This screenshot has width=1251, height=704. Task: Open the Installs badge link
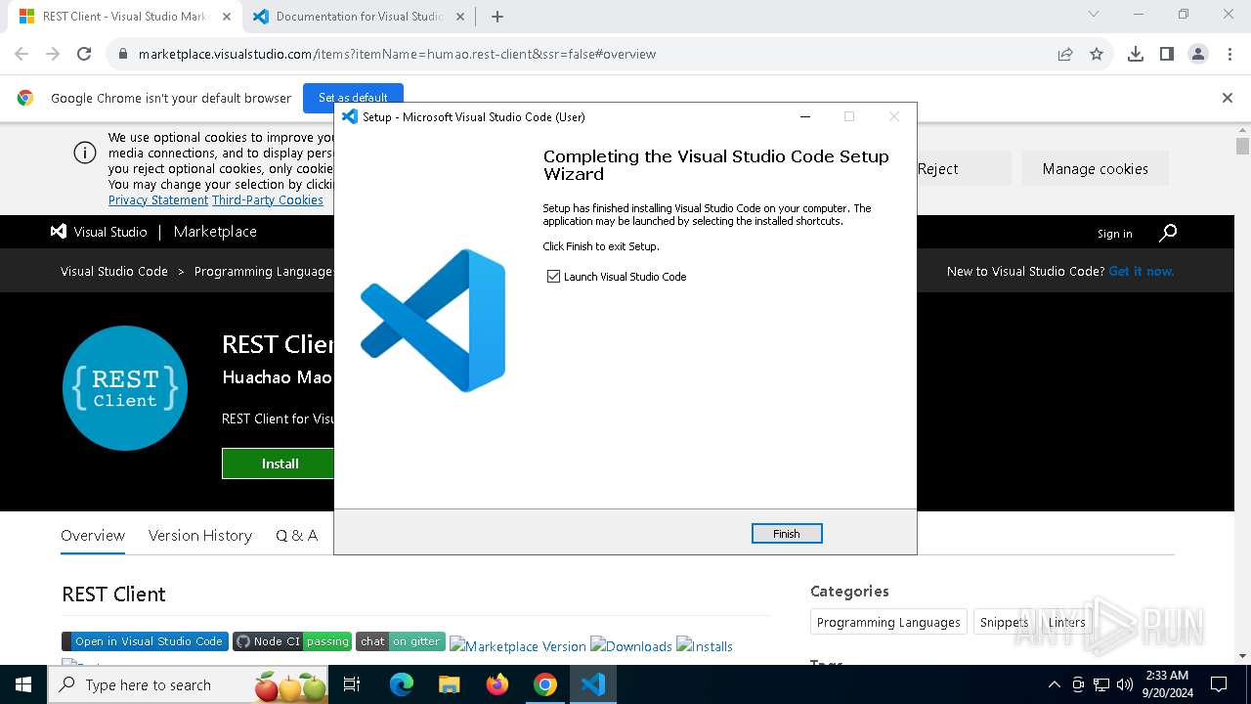[705, 646]
